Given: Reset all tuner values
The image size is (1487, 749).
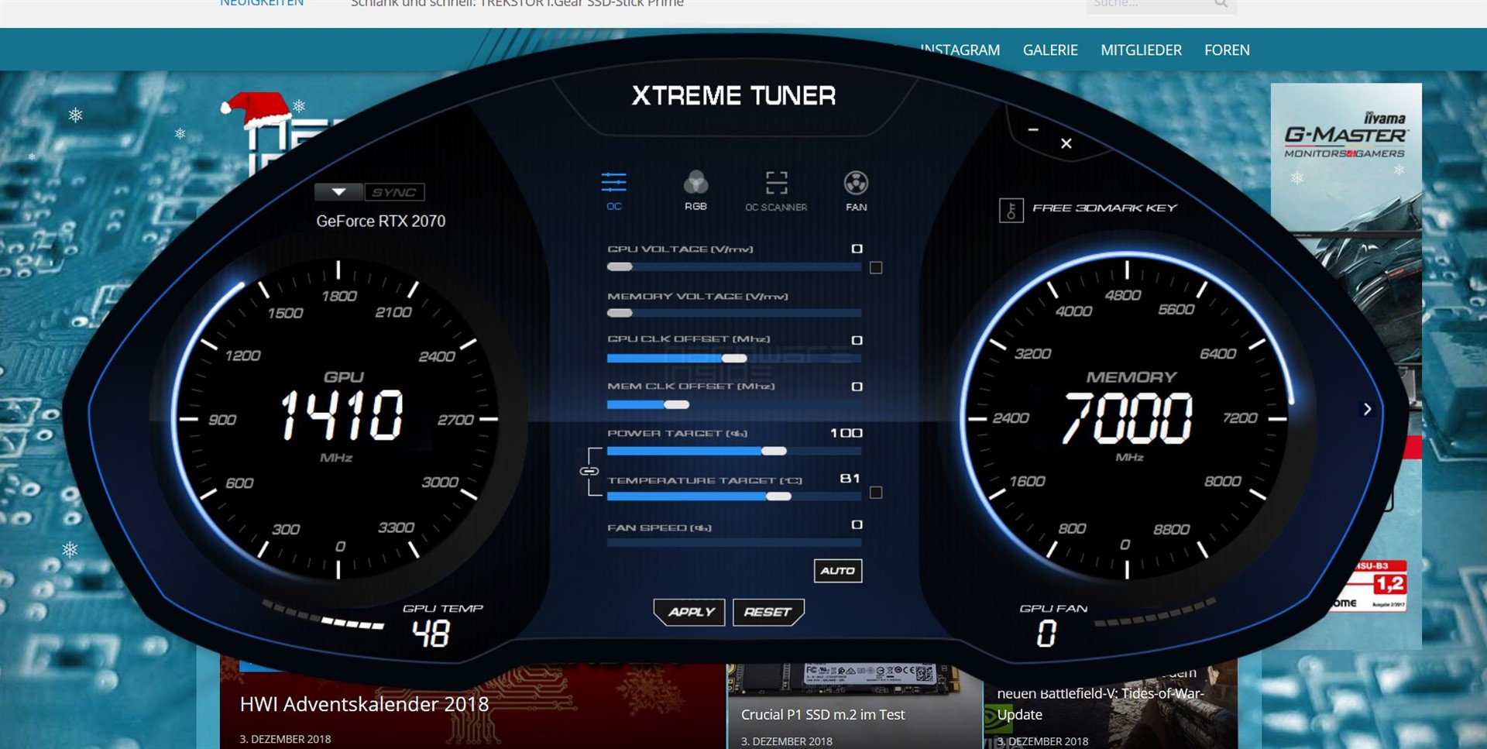Looking at the screenshot, I should point(768,612).
